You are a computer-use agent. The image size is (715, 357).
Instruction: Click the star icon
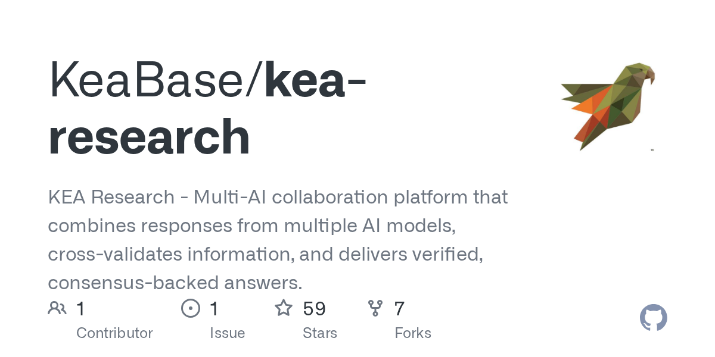pos(284,308)
